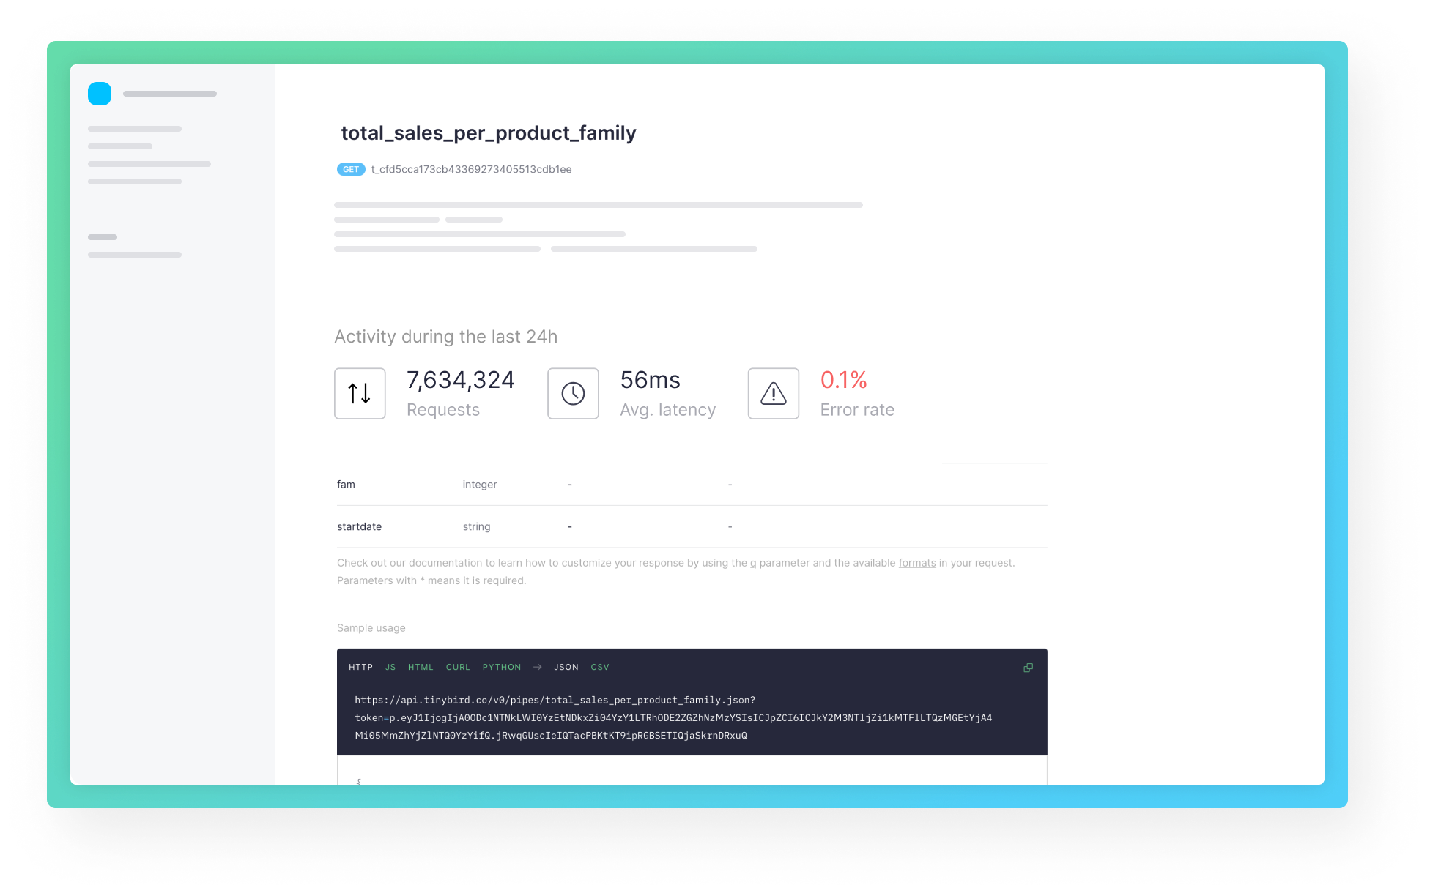Viewport: 1430px width, 896px height.
Task: Click the Requests arrows icon
Action: (x=360, y=393)
